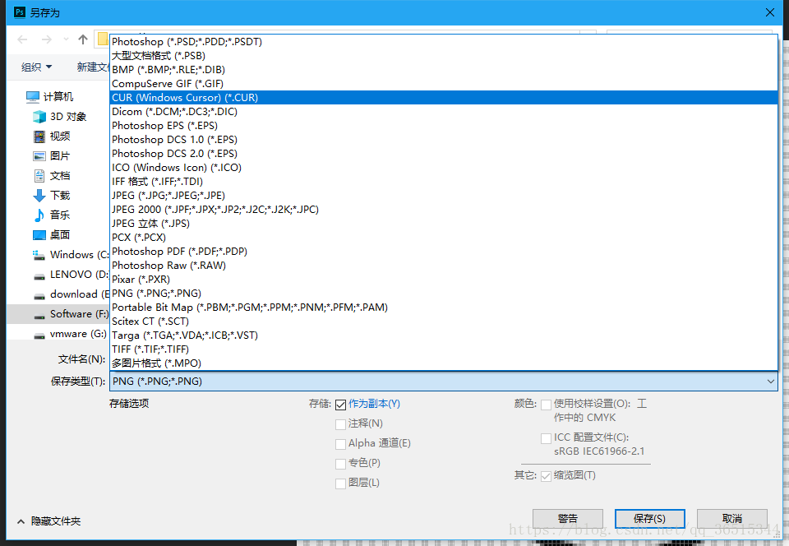Click the 新建文件夹 new folder button
Image resolution: width=789 pixels, height=546 pixels.
click(x=93, y=67)
